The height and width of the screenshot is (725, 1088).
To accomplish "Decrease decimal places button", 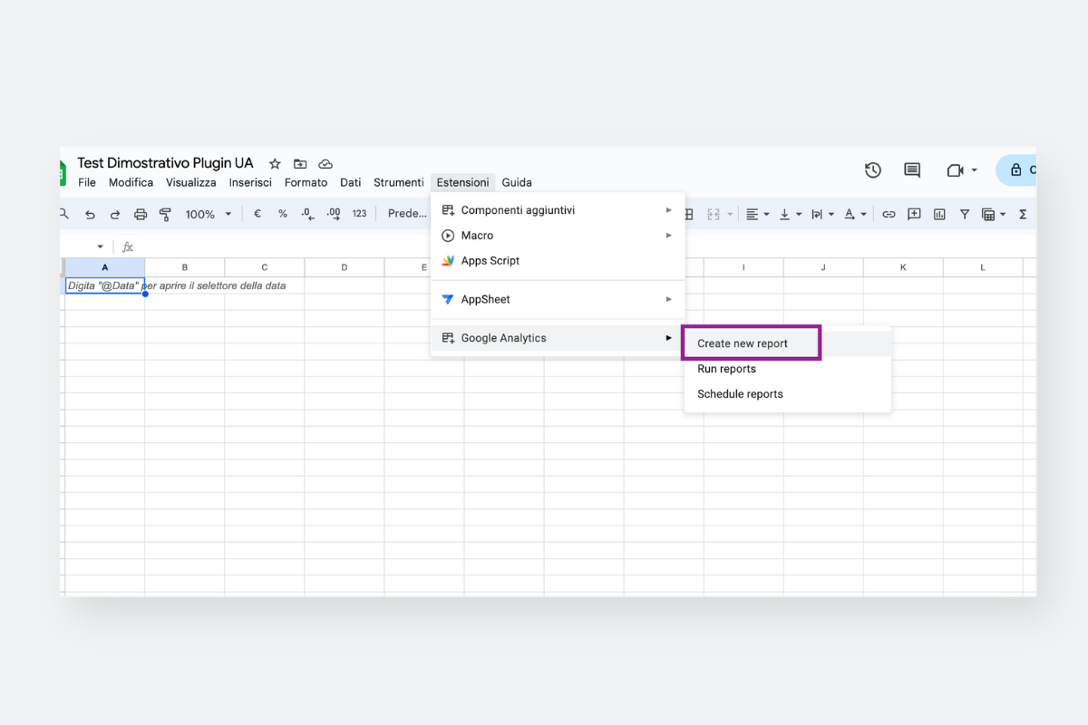I will [x=307, y=215].
